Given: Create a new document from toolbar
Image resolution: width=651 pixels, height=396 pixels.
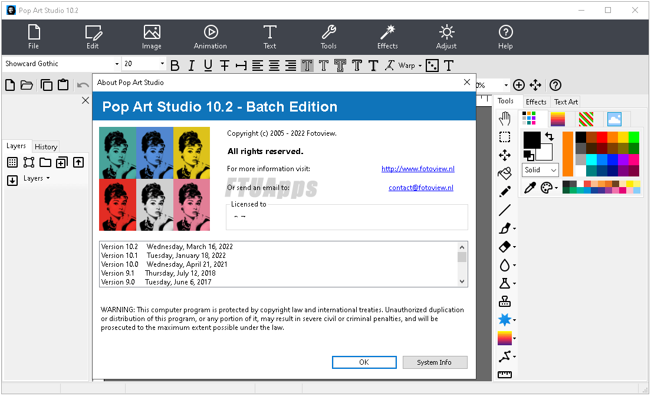Looking at the screenshot, I should tap(10, 85).
